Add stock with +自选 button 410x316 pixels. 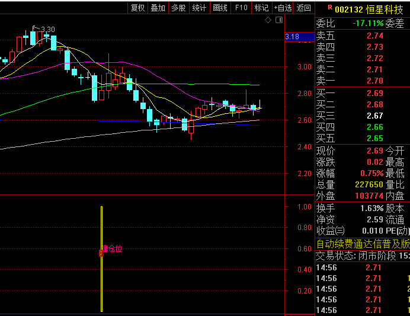(x=283, y=8)
